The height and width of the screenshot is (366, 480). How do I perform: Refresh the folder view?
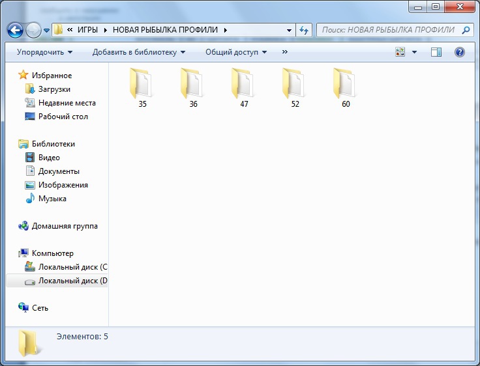point(304,30)
